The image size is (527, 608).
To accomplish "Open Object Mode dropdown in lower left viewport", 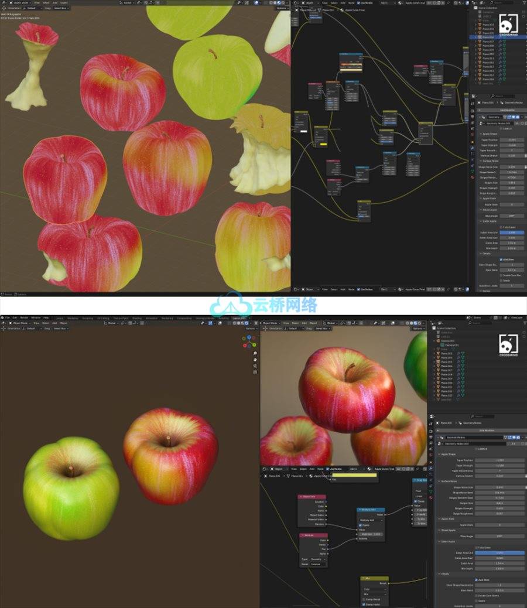I will [19, 323].
